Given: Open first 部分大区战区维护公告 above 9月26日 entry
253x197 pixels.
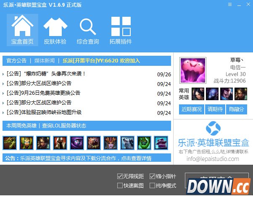Looking at the screenshot, I should (x=39, y=83).
